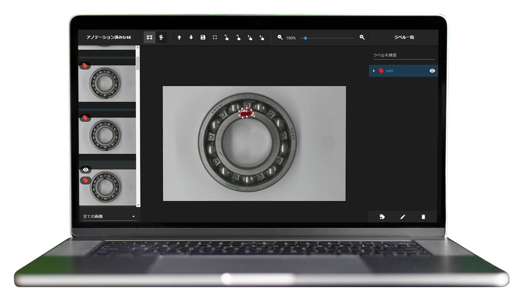The image size is (524, 301).
Task: Click the swipe-down gesture icon
Action: point(262,37)
